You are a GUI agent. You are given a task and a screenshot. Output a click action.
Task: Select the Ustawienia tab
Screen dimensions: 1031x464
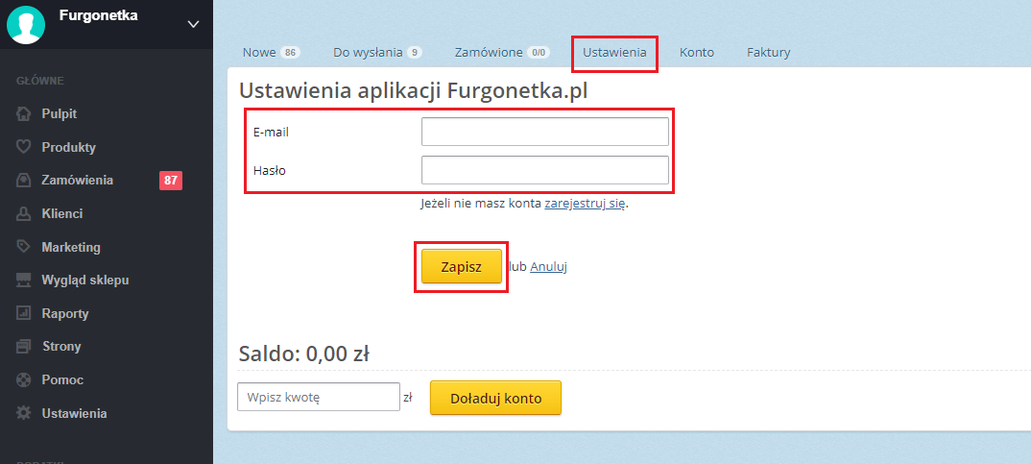(x=614, y=53)
